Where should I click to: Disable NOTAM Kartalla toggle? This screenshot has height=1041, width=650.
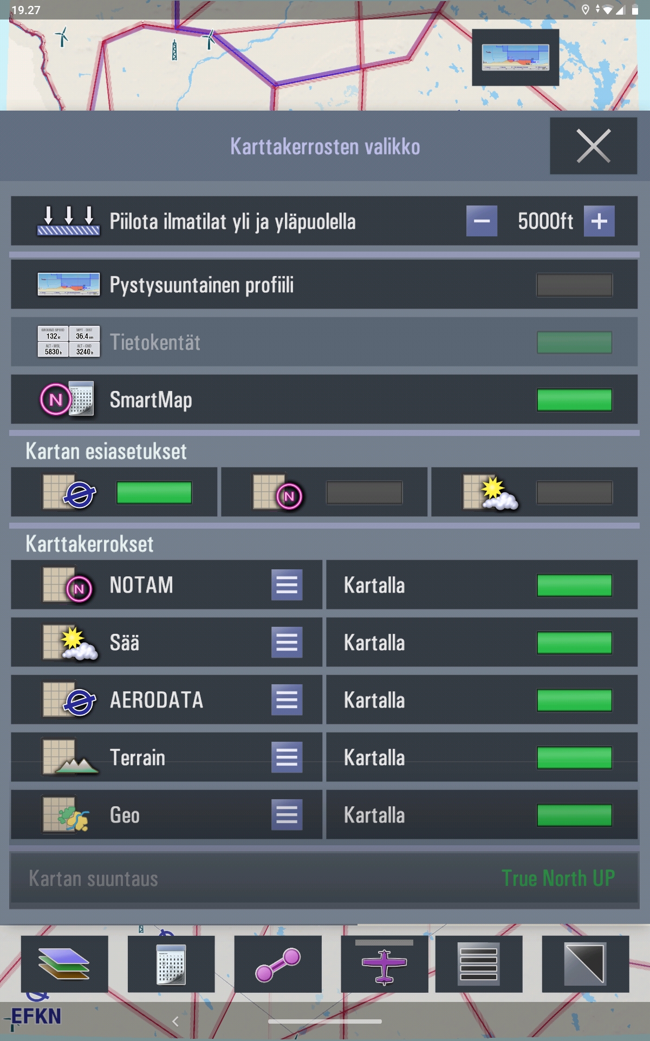coord(574,586)
